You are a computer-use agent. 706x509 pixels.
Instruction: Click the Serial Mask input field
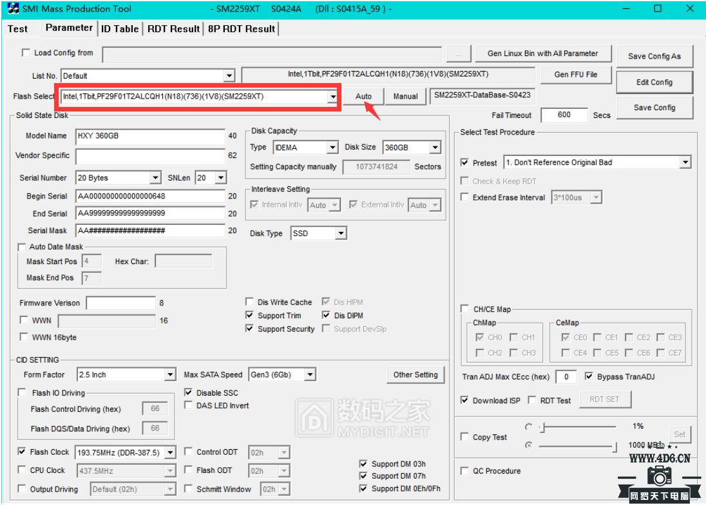pos(150,231)
